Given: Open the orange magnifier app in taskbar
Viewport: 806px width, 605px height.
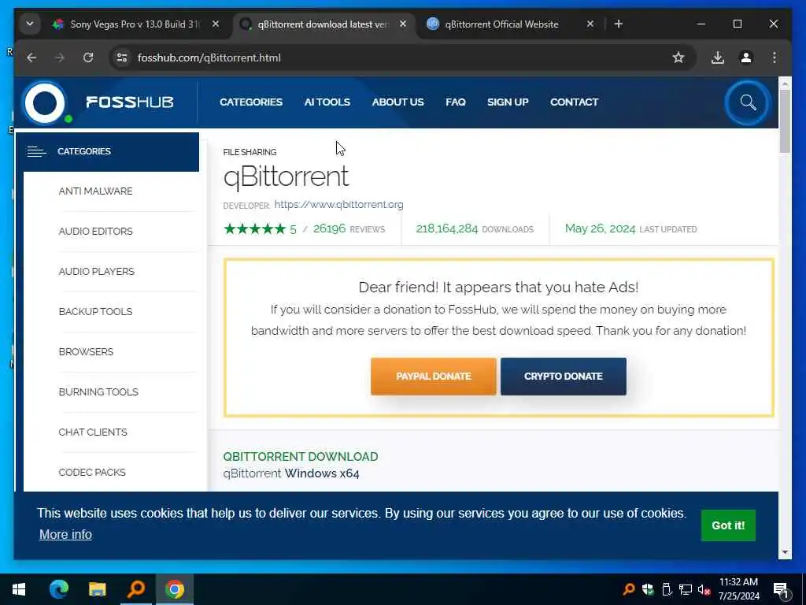Looking at the screenshot, I should point(136,589).
